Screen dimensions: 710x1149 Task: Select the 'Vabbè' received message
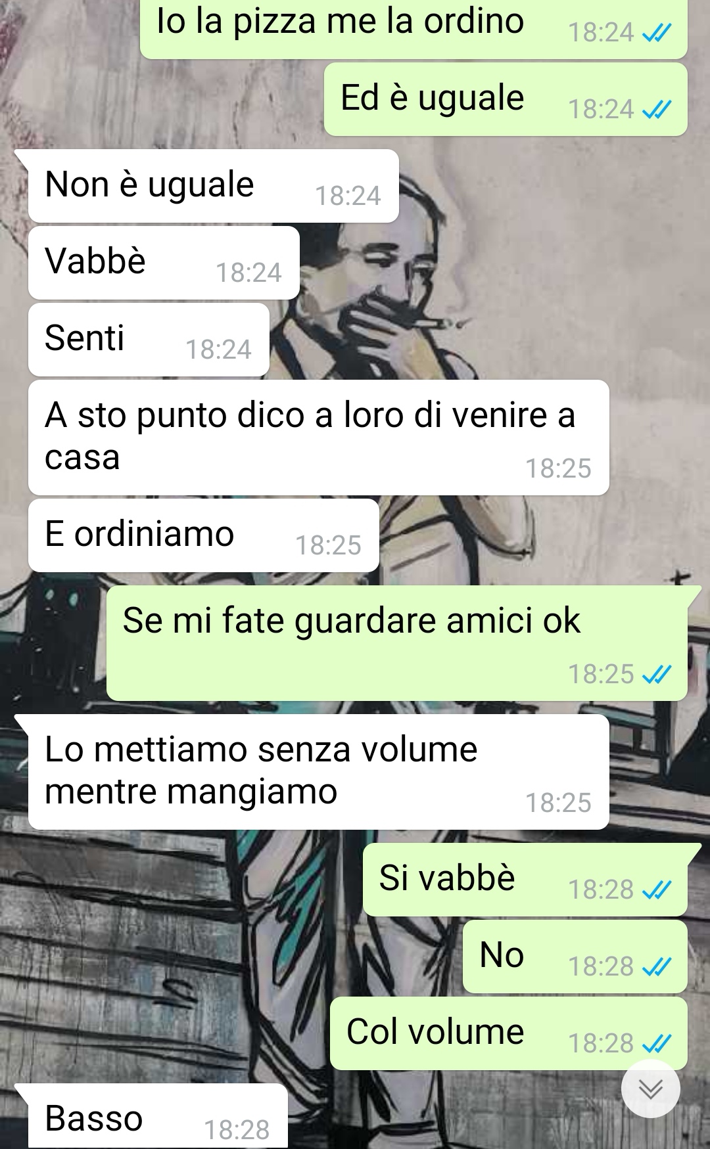(164, 263)
